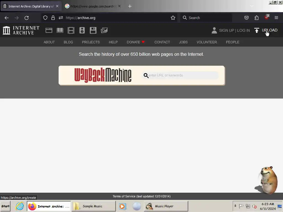283x212 pixels.
Task: Click the SIGN UP link
Action: (226, 30)
